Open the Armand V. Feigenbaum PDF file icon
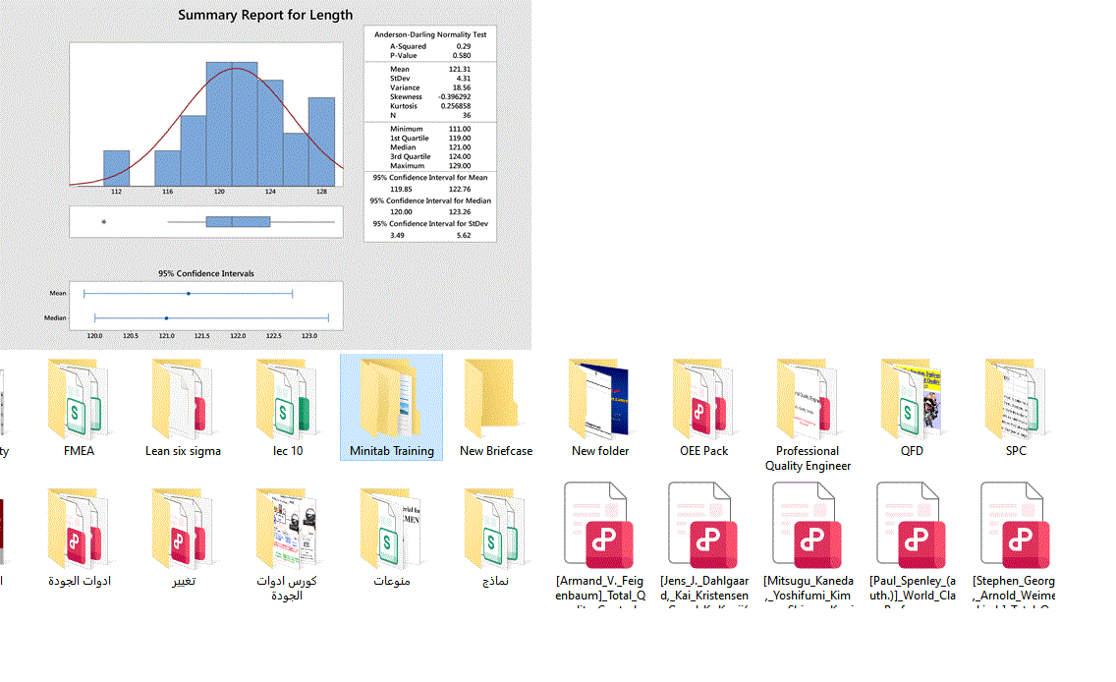 coord(599,526)
